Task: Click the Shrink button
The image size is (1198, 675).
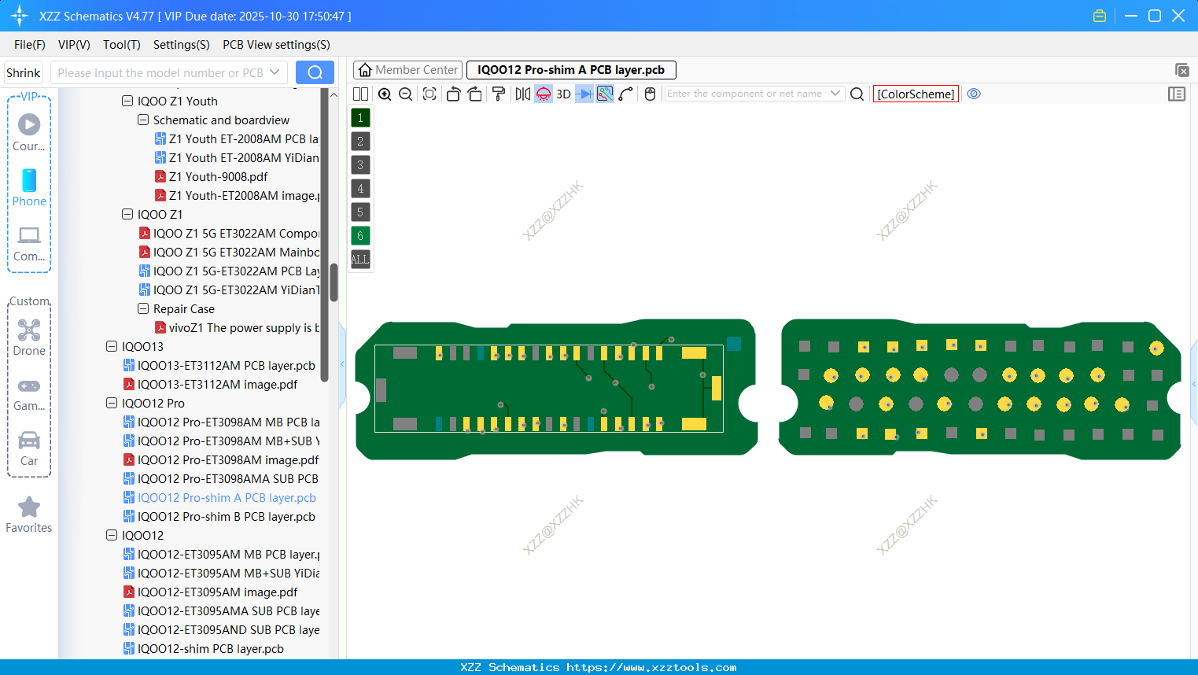Action: tap(24, 73)
